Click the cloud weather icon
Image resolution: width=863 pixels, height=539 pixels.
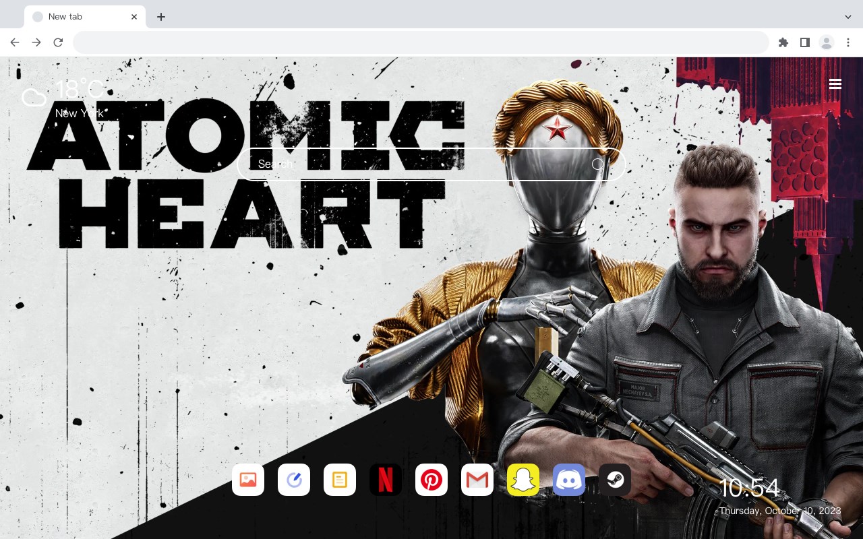(34, 98)
